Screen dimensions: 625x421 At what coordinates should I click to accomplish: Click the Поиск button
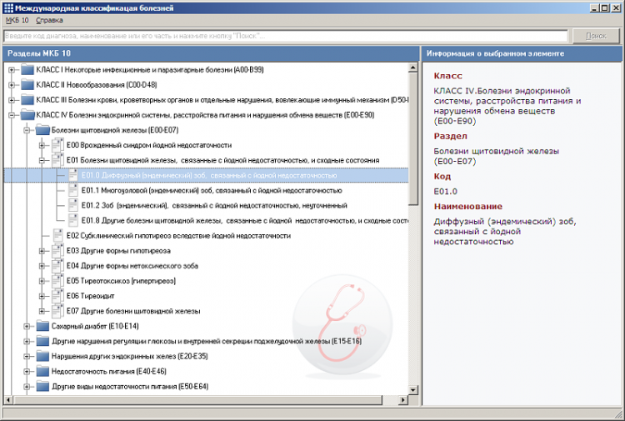(x=596, y=36)
